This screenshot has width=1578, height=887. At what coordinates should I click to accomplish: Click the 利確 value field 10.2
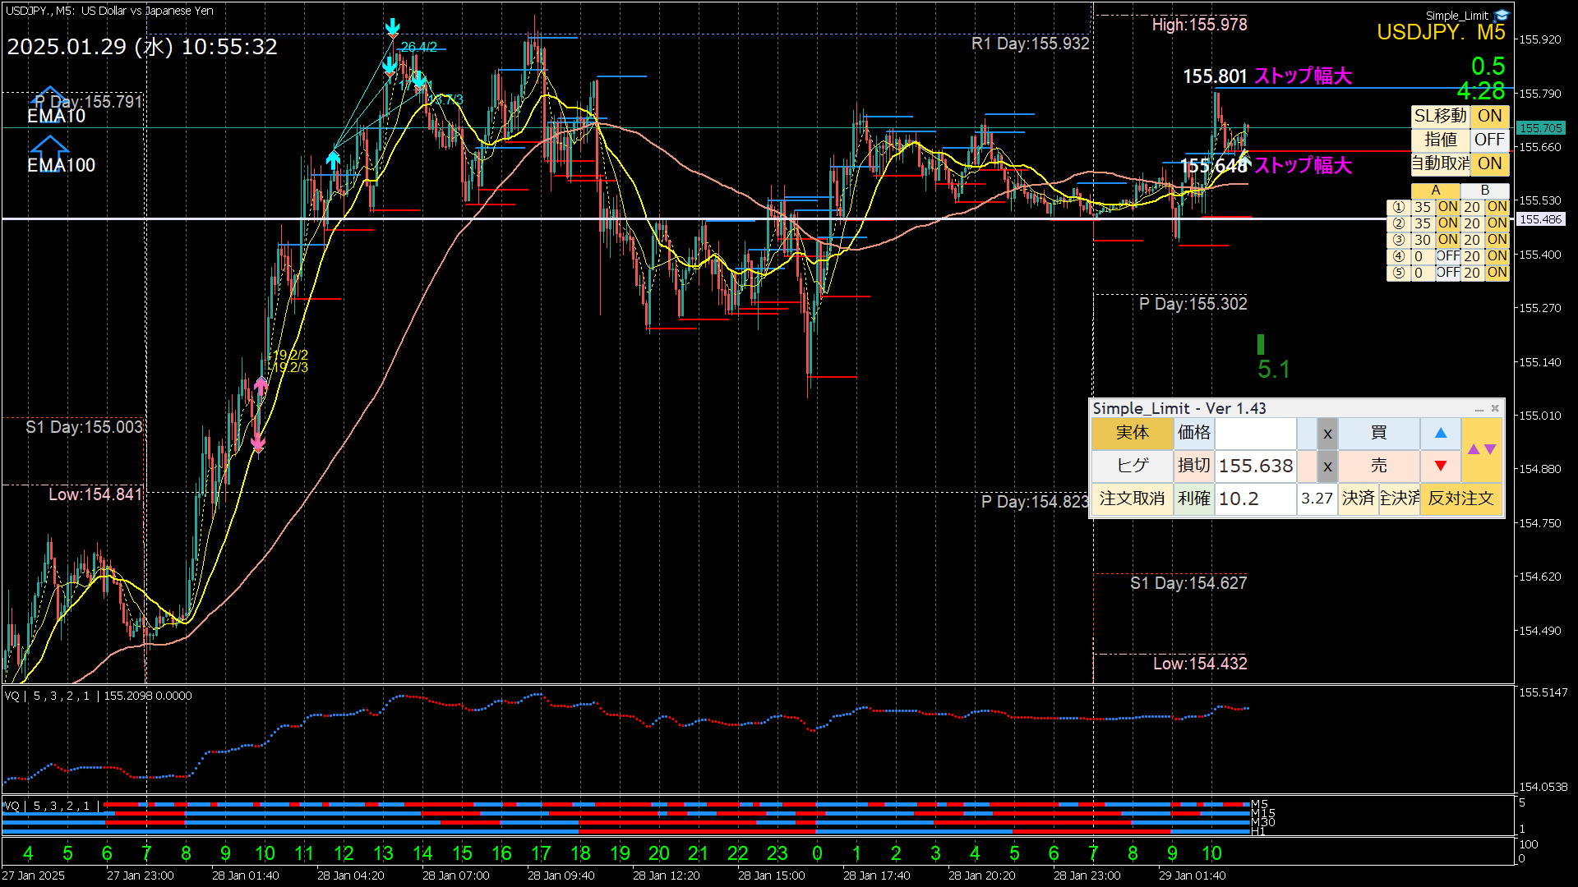(1255, 499)
